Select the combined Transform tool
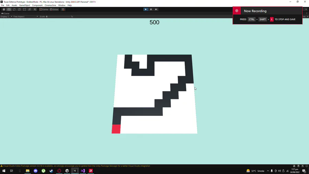The image size is (309, 174). (30, 9)
